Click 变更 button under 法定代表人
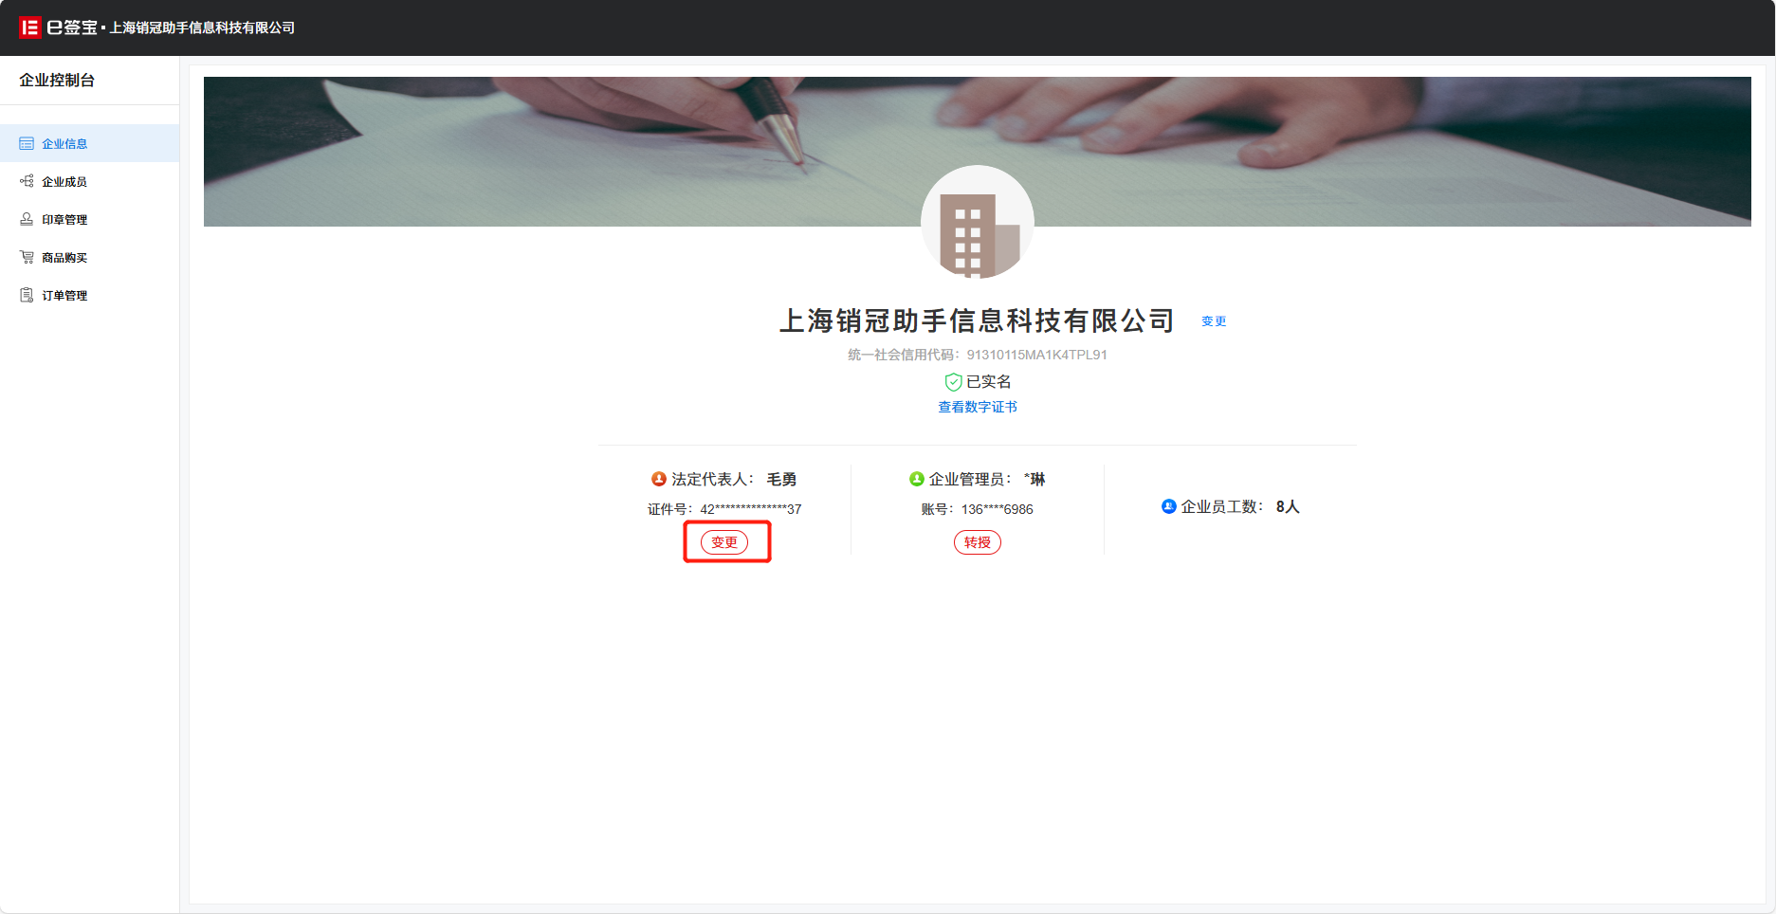The image size is (1776, 914). click(x=724, y=542)
